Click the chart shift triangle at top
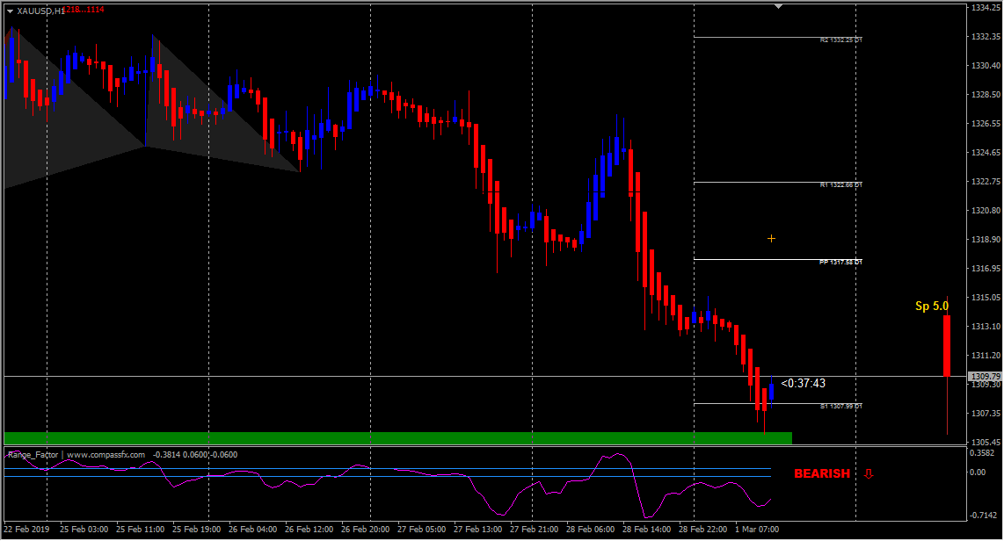This screenshot has height=541, width=1004. click(779, 6)
